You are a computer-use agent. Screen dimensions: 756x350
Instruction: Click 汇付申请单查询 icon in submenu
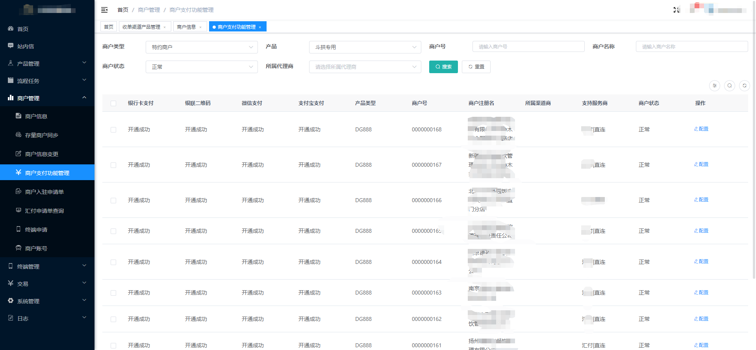[x=19, y=210]
